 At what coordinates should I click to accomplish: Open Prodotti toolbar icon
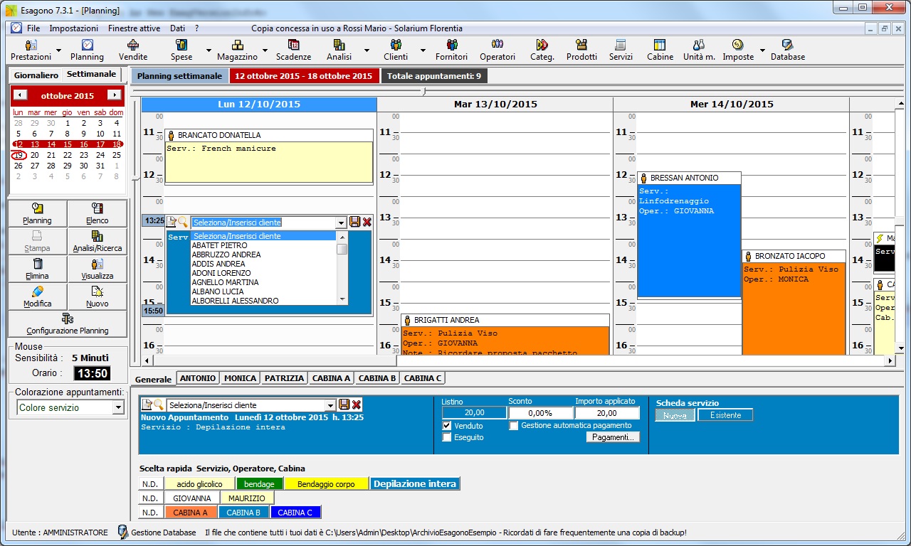click(x=581, y=50)
